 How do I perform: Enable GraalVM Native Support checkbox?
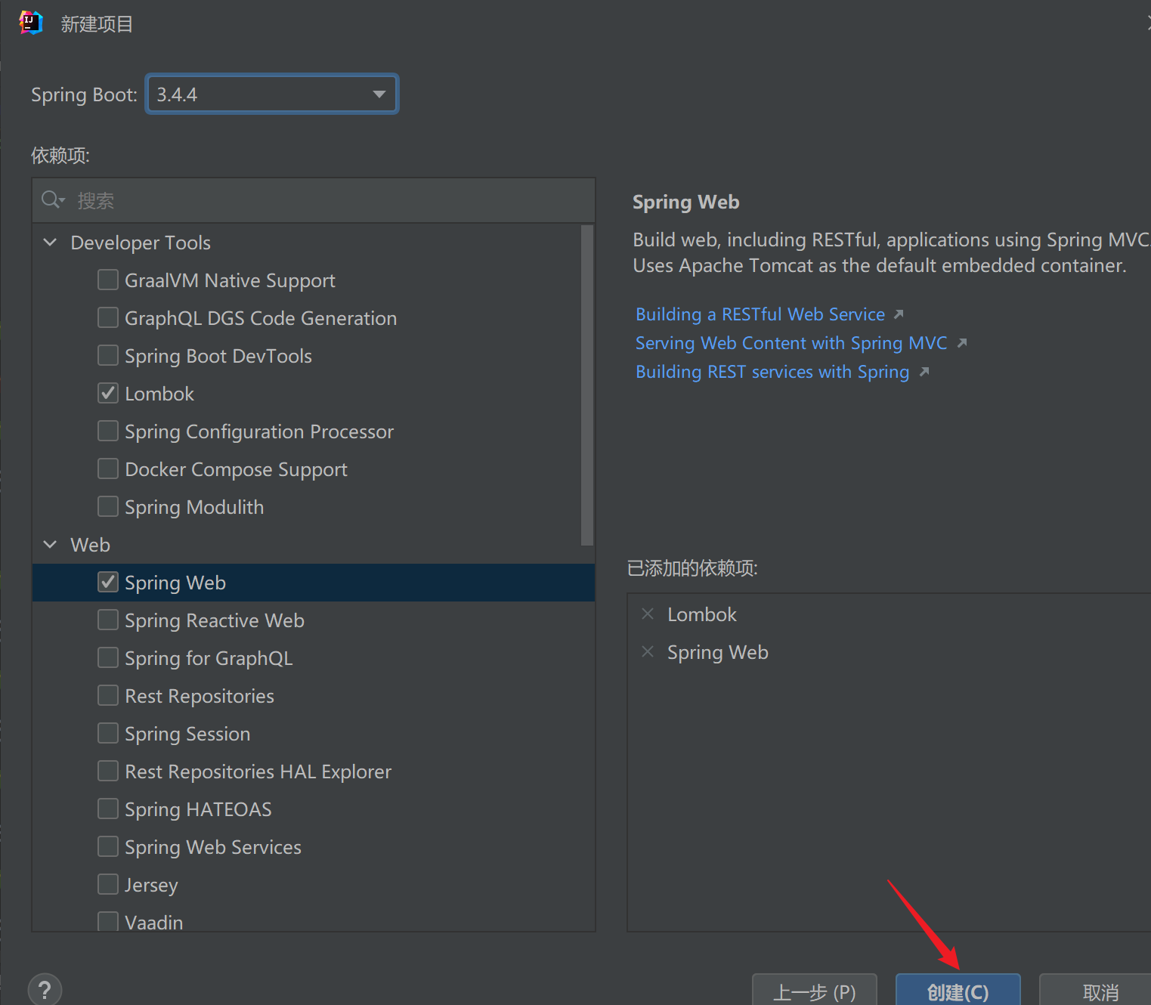(x=108, y=280)
